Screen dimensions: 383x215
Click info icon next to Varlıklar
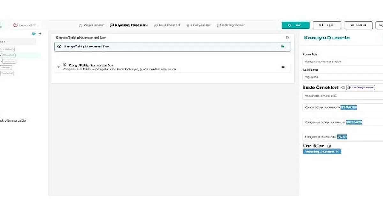coord(329,146)
